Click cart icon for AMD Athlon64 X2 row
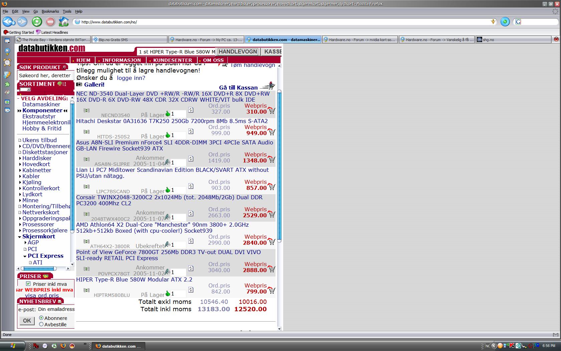The width and height of the screenshot is (561, 351). pos(271,241)
